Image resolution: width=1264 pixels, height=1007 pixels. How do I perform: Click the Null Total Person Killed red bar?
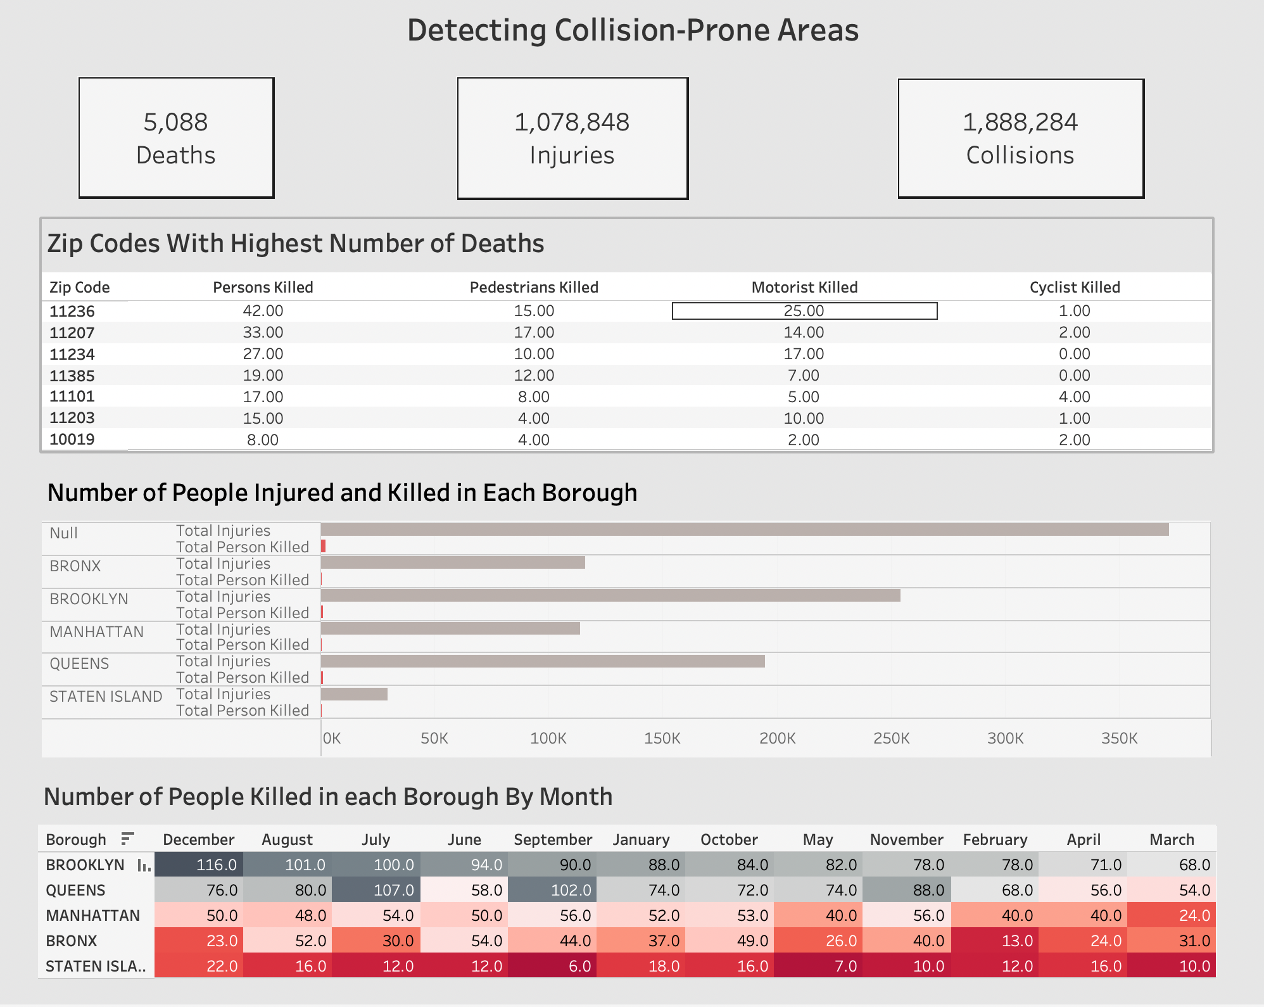point(323,546)
